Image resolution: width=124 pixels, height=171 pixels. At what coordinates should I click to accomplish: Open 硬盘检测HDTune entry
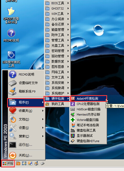point(88,141)
